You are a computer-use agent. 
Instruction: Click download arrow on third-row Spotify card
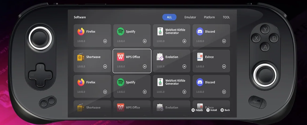click(x=145, y=92)
